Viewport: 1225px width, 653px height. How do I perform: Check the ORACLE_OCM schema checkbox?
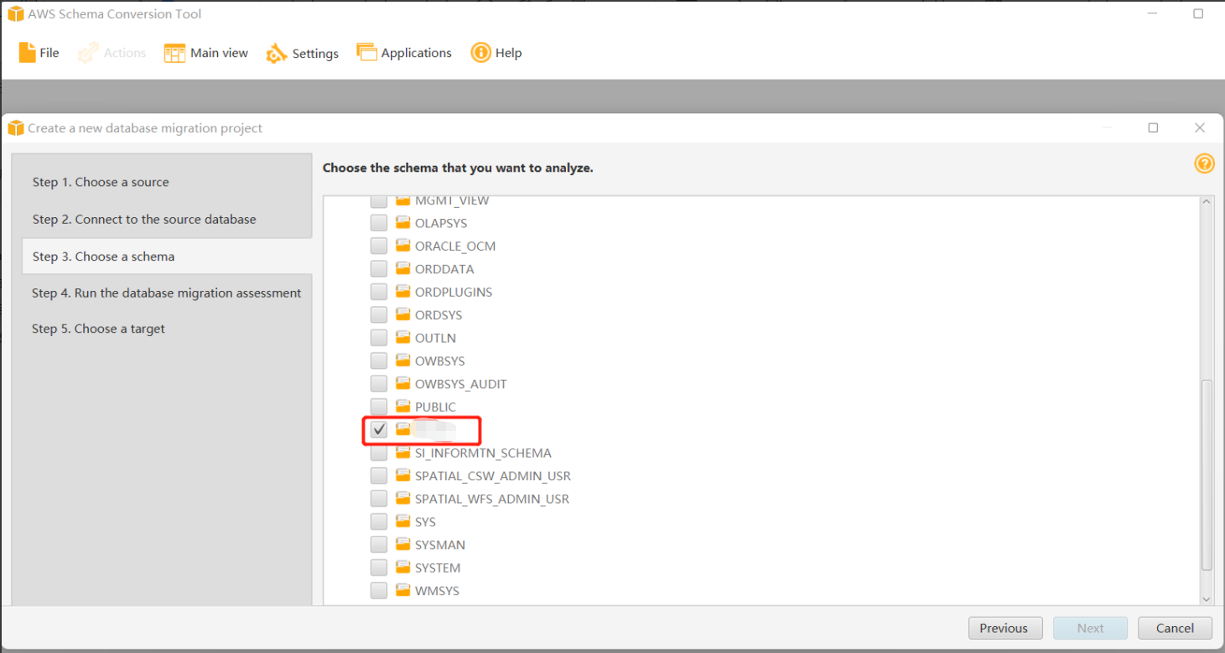tap(379, 246)
